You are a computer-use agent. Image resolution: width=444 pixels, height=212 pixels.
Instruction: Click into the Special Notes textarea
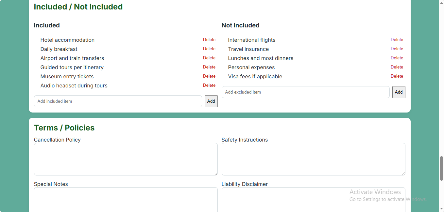point(126,200)
